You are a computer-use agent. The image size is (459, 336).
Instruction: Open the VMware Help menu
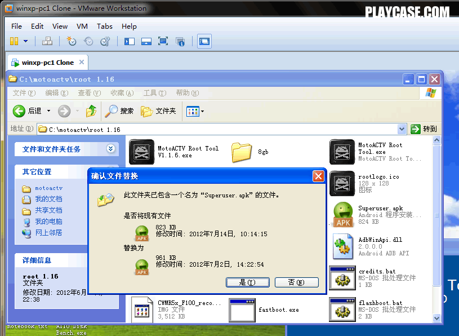pyautogui.click(x=129, y=26)
